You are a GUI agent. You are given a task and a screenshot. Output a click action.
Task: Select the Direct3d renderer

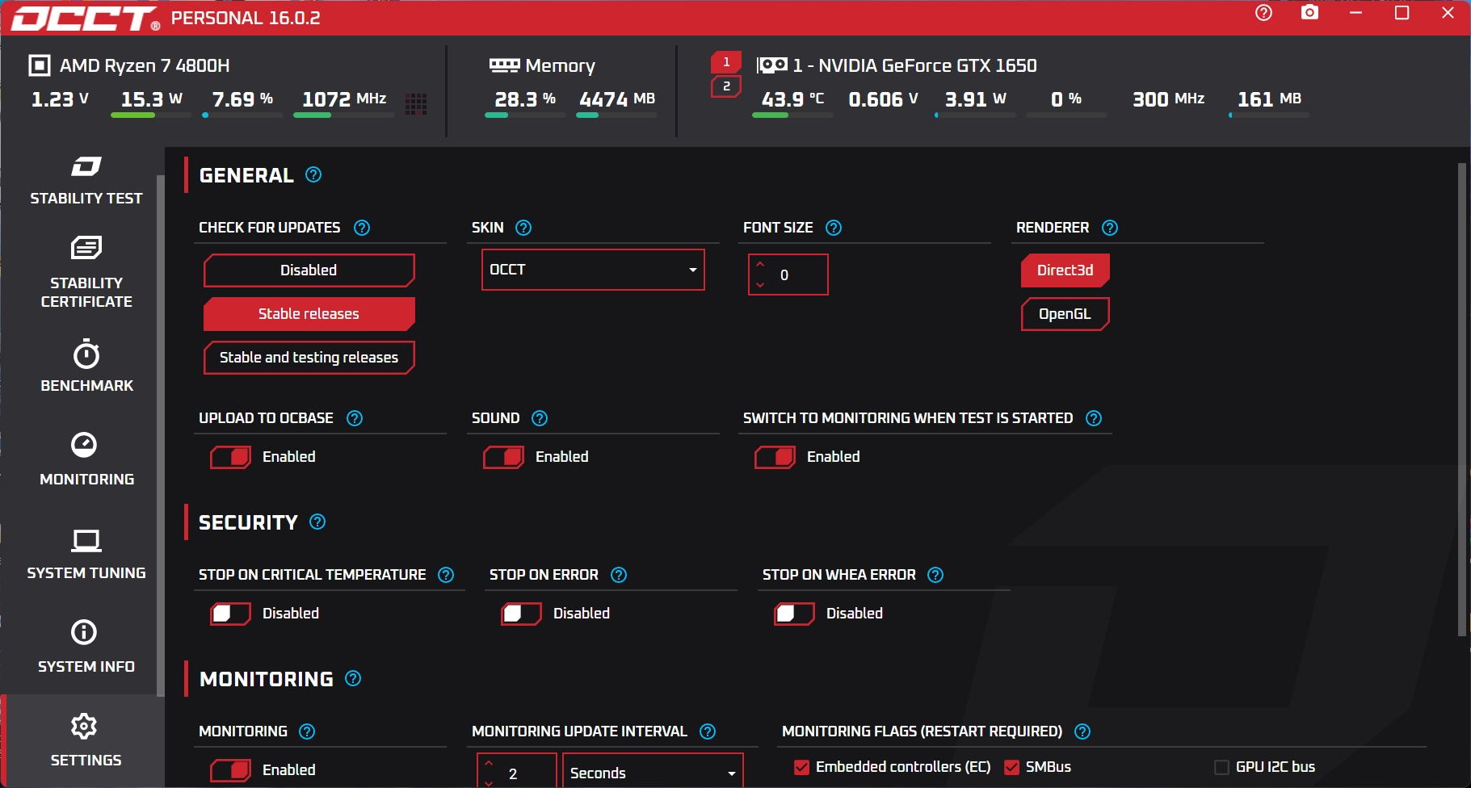[1065, 270]
